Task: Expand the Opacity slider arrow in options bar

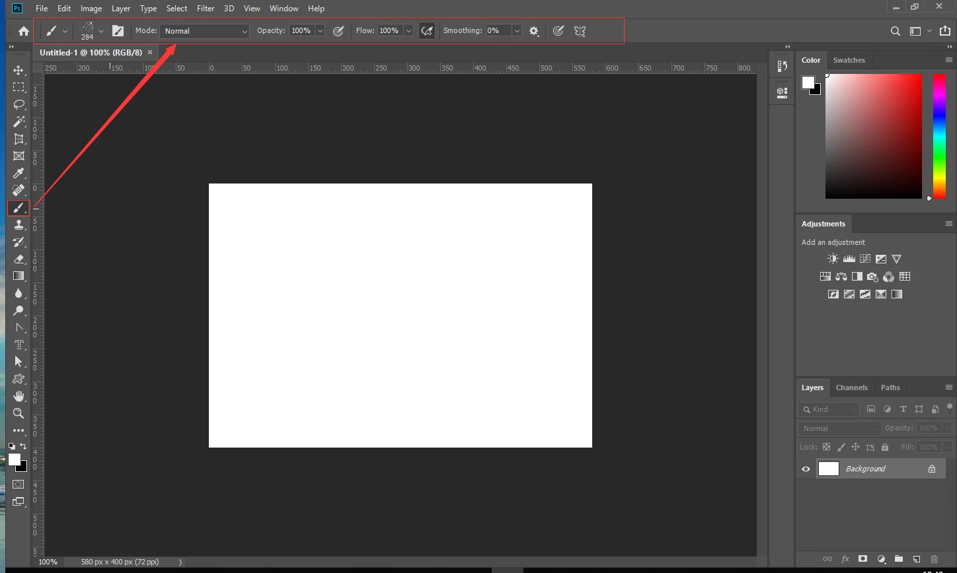Action: 320,31
